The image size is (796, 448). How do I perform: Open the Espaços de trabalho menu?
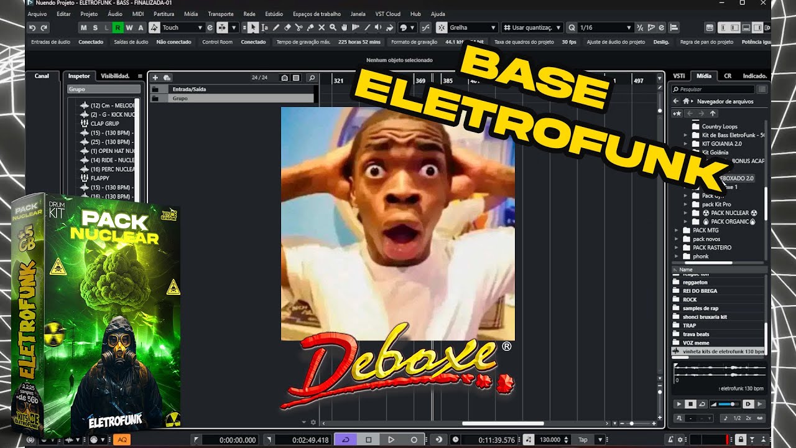coord(317,14)
